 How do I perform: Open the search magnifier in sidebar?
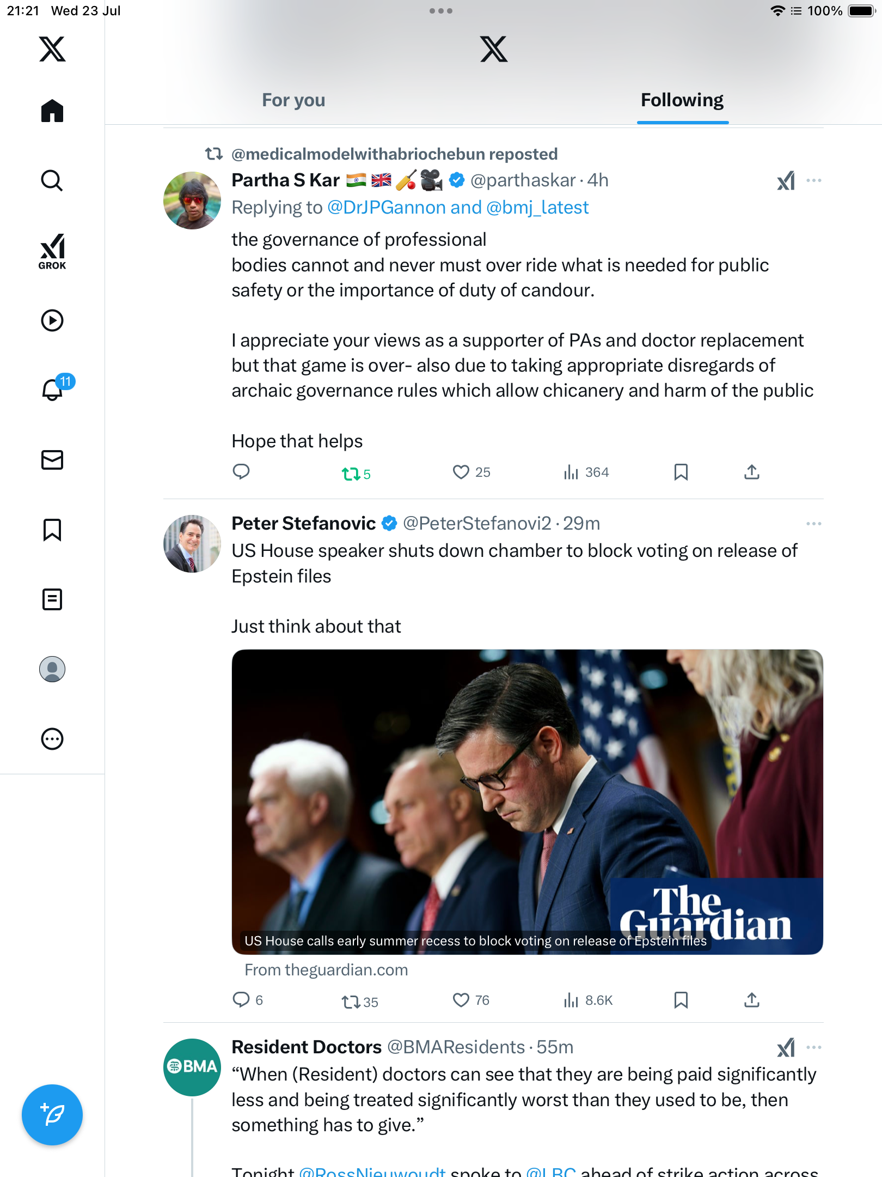pos(52,180)
